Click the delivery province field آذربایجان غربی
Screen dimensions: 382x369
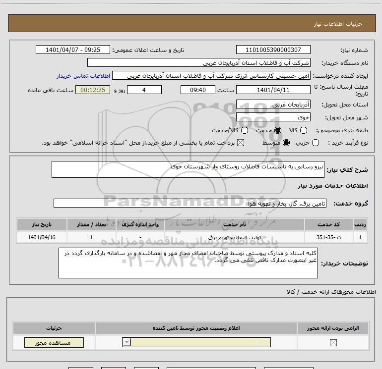click(273, 105)
